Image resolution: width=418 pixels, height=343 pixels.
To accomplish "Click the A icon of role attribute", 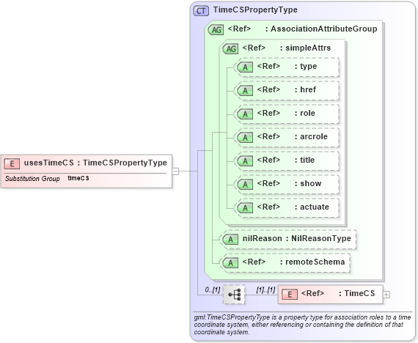I will pos(245,114).
